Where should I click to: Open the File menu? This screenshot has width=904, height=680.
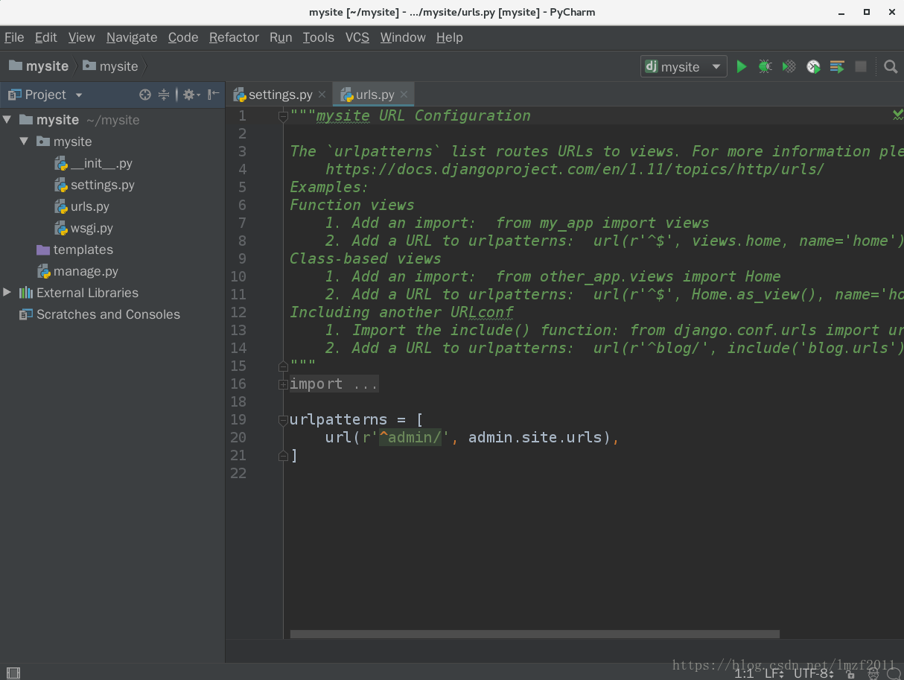pos(14,37)
